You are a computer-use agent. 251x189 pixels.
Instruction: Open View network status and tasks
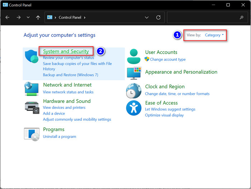click(x=68, y=92)
